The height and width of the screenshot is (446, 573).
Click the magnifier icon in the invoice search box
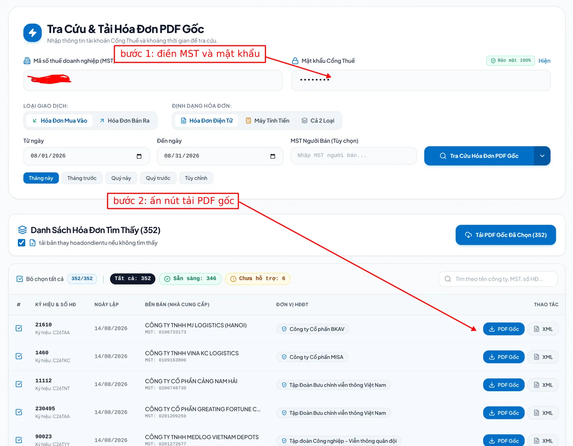click(448, 279)
